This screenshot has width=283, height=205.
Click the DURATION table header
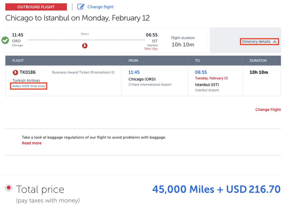click(258, 61)
